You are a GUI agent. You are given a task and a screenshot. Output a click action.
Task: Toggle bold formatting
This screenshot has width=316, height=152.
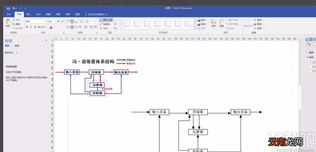27,27
